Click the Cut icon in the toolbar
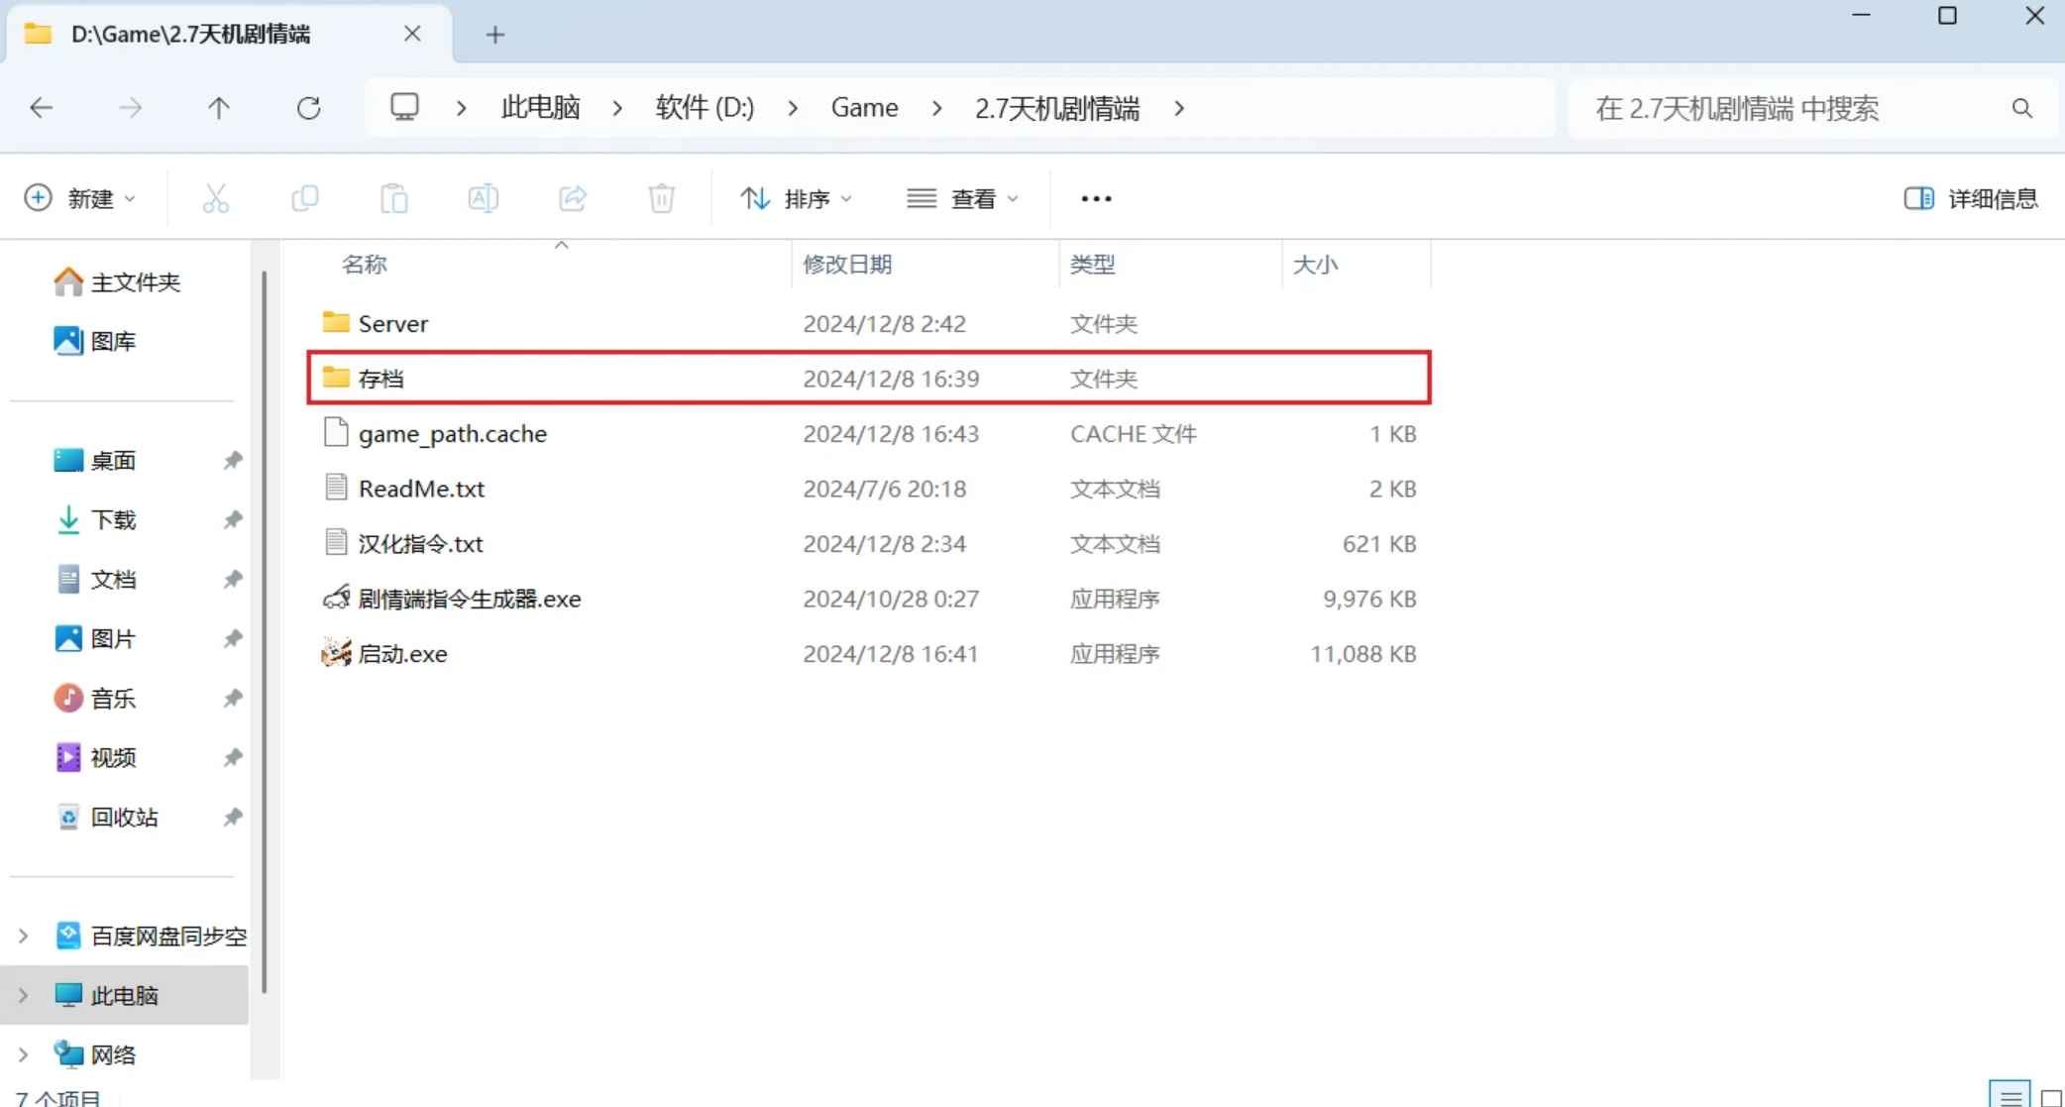The height and width of the screenshot is (1107, 2065). click(x=216, y=198)
